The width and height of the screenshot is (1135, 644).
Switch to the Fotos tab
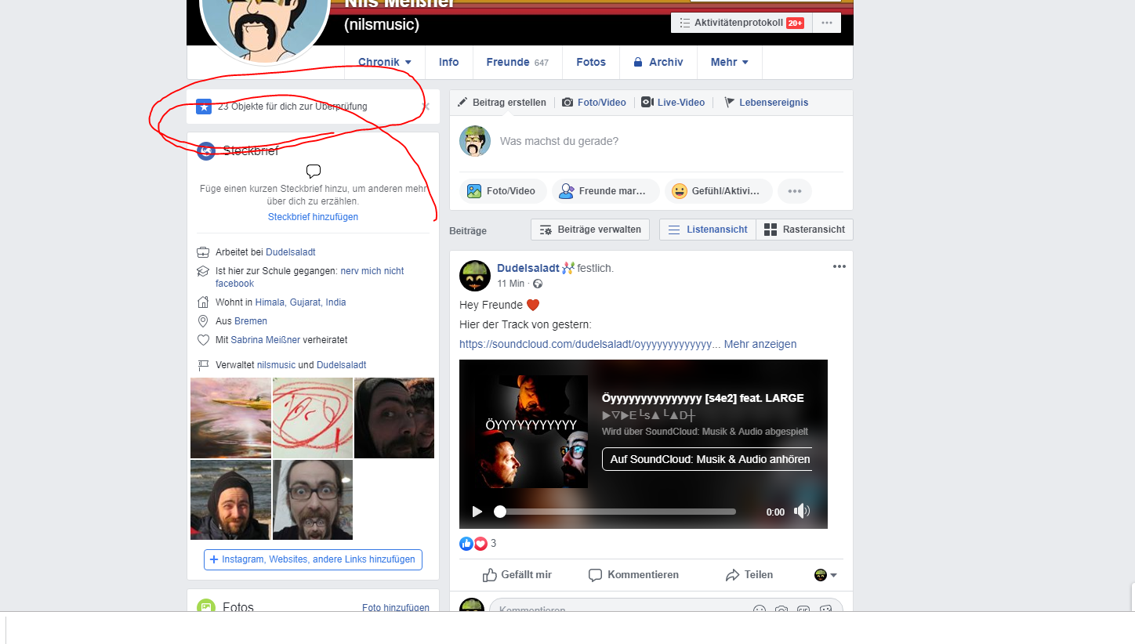pyautogui.click(x=591, y=62)
